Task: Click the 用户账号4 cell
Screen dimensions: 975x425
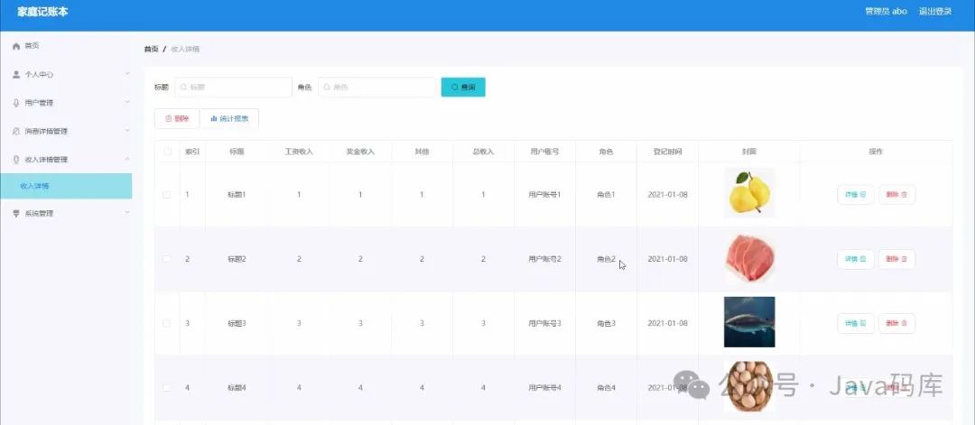Action: tap(544, 388)
